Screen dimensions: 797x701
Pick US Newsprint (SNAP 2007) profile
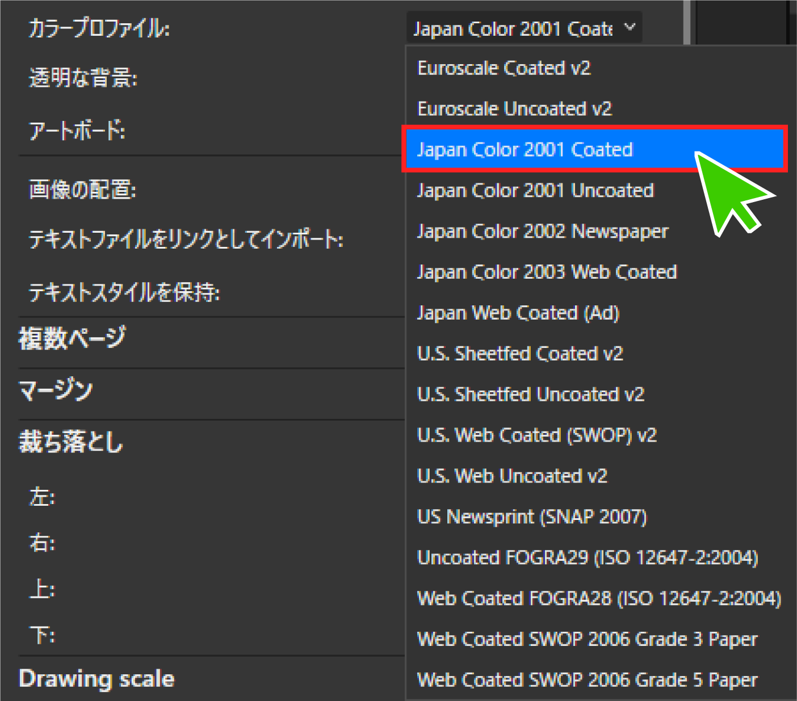tap(532, 517)
